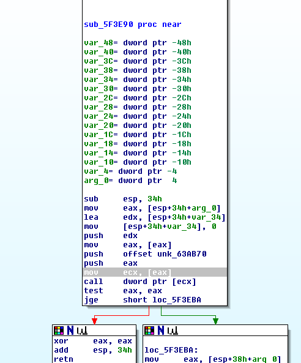Click highlighted mov ecx, [eax] line
The width and height of the screenshot is (301, 363).
click(155, 272)
